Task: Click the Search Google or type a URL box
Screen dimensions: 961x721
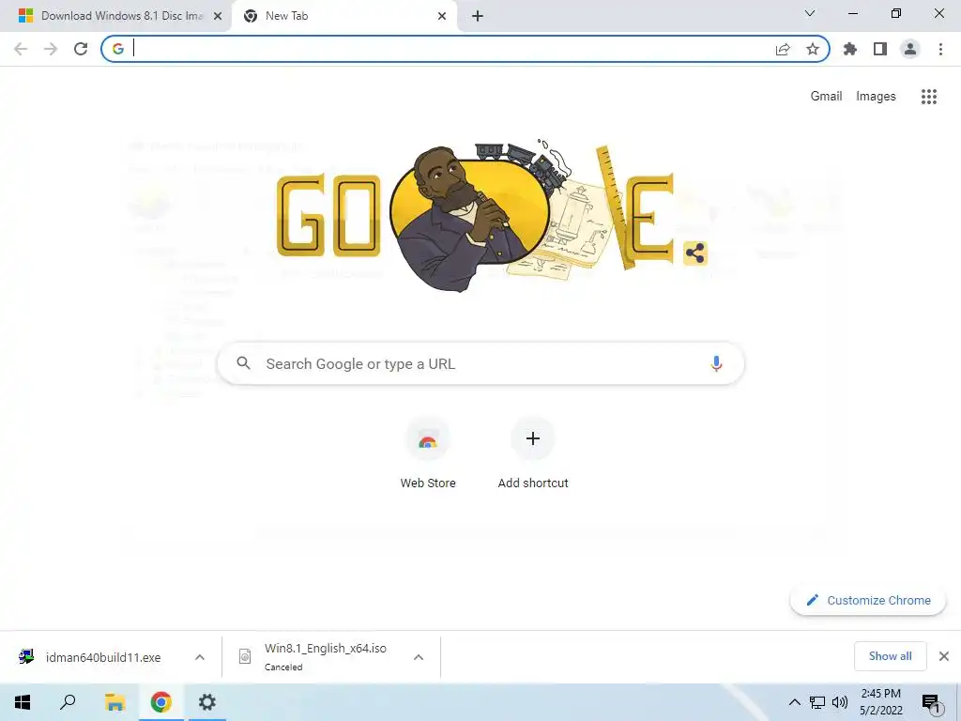Action: (480, 363)
